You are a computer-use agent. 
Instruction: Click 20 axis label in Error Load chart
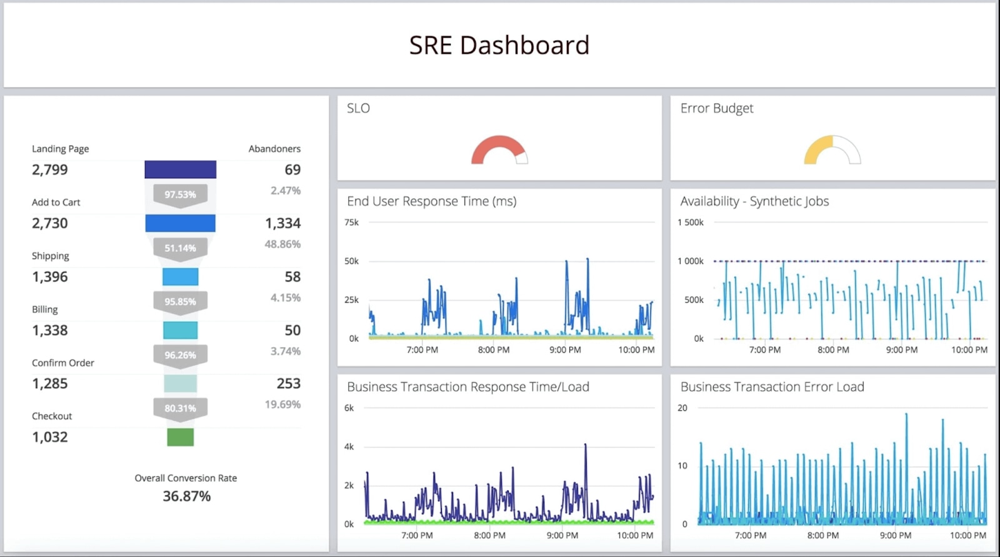click(682, 408)
